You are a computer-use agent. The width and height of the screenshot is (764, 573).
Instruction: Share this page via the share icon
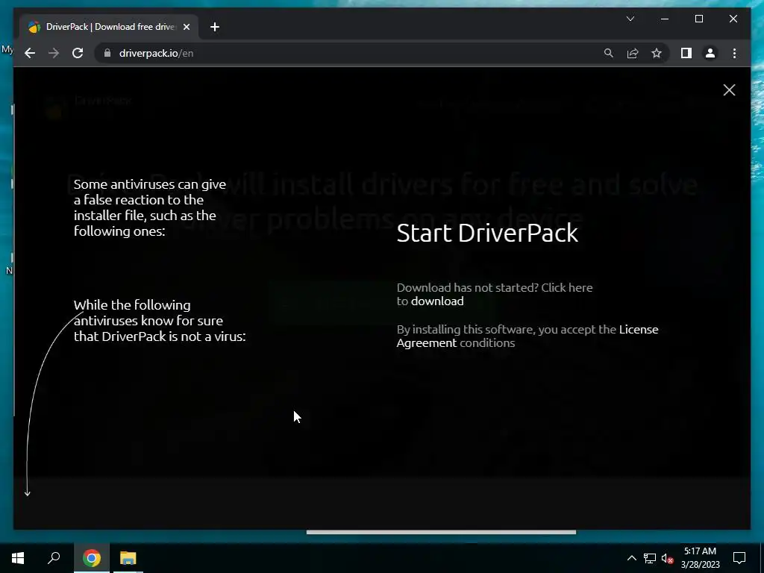[x=633, y=53]
